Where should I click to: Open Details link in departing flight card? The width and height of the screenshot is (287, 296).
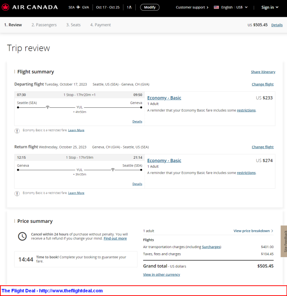(137, 121)
